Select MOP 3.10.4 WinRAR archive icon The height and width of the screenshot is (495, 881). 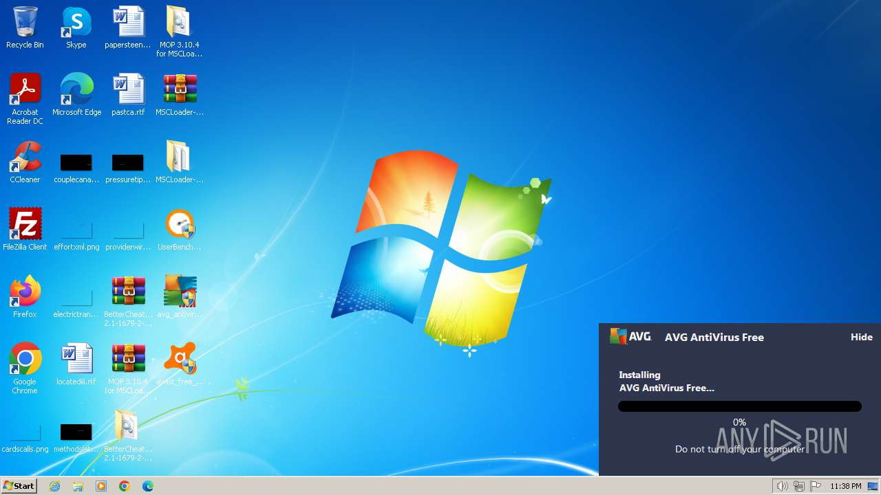pyautogui.click(x=128, y=368)
